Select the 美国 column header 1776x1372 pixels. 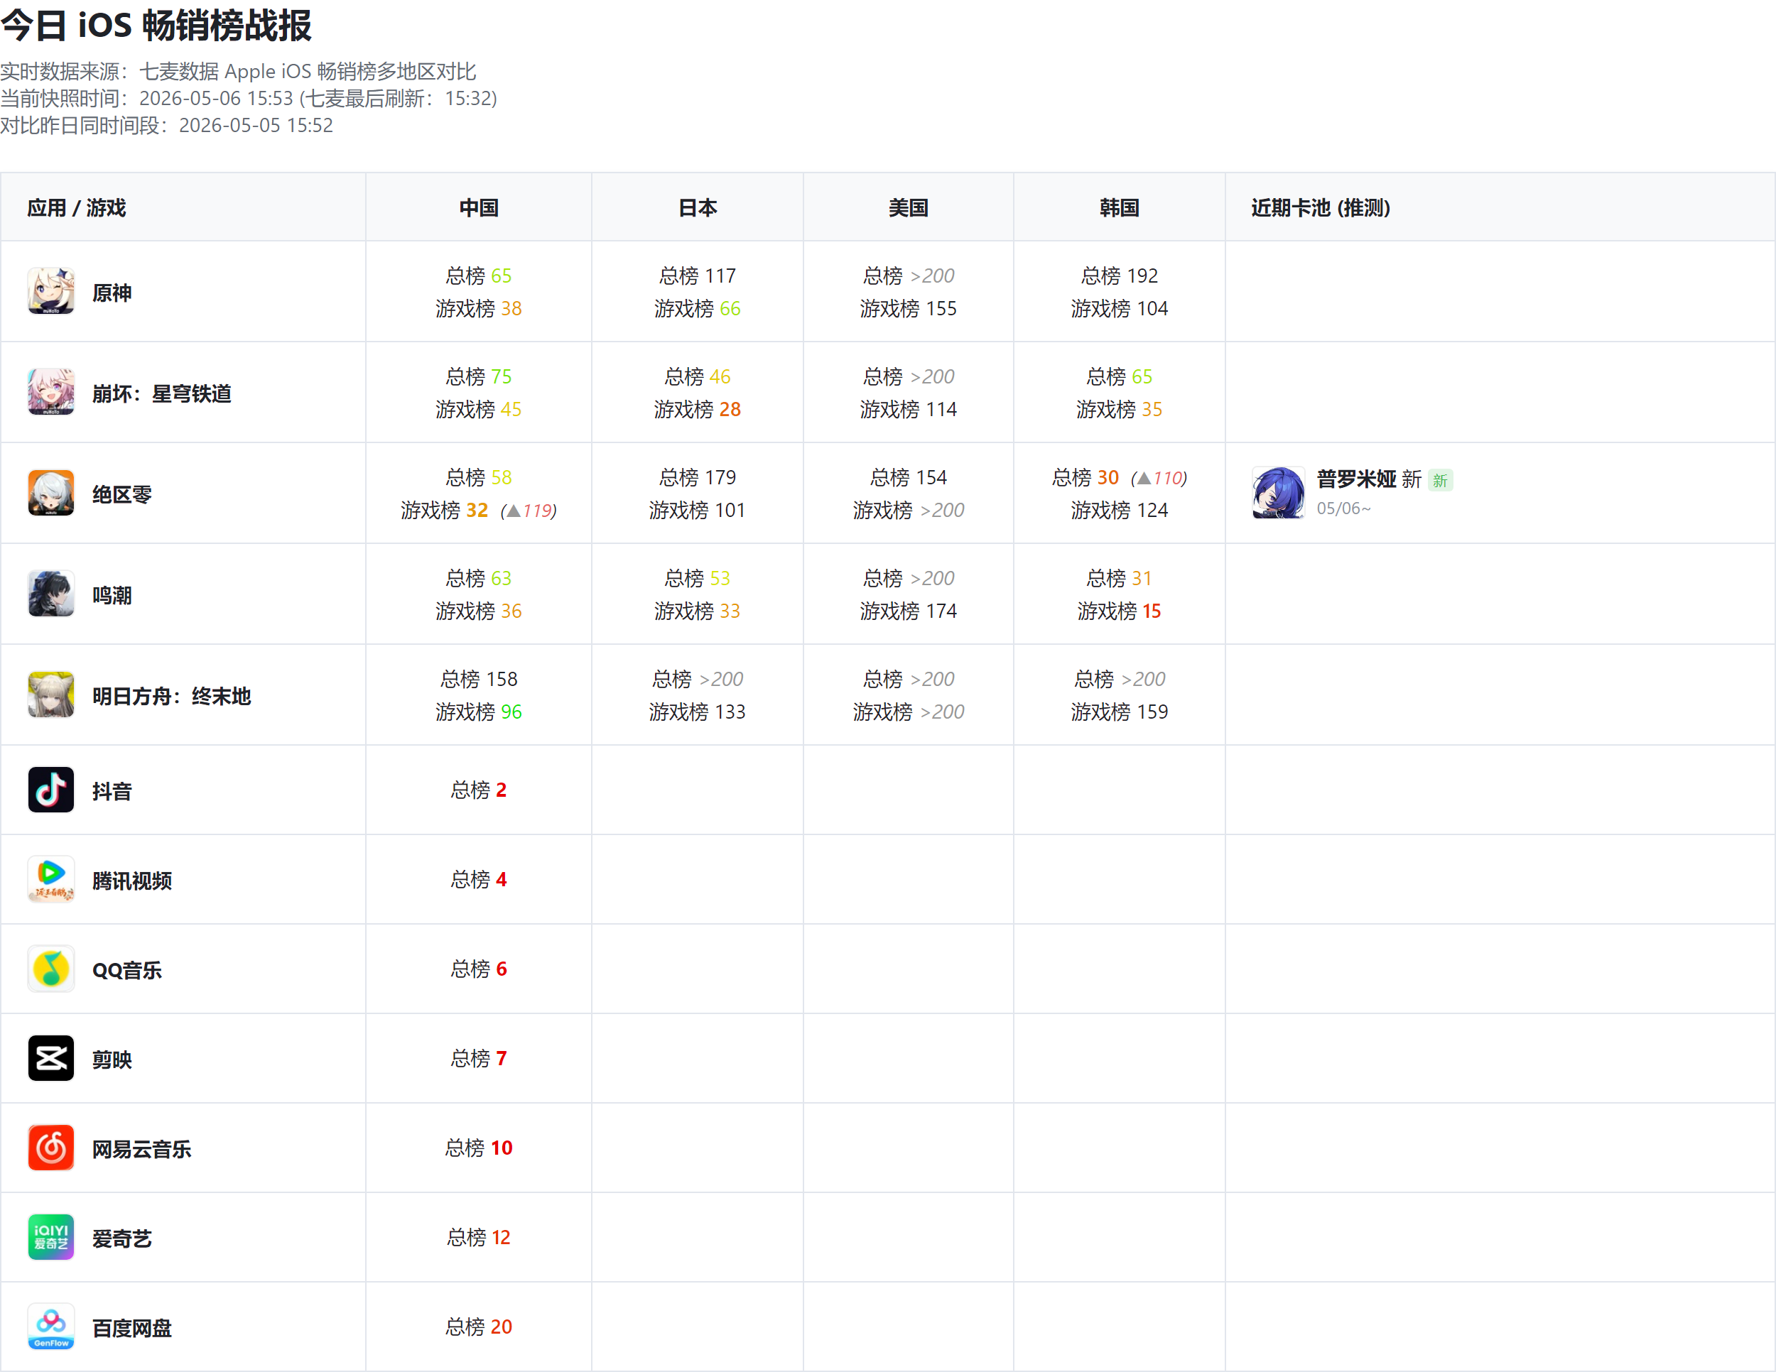(x=909, y=208)
